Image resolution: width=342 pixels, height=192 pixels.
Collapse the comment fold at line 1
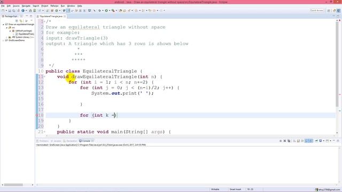(x=44, y=21)
